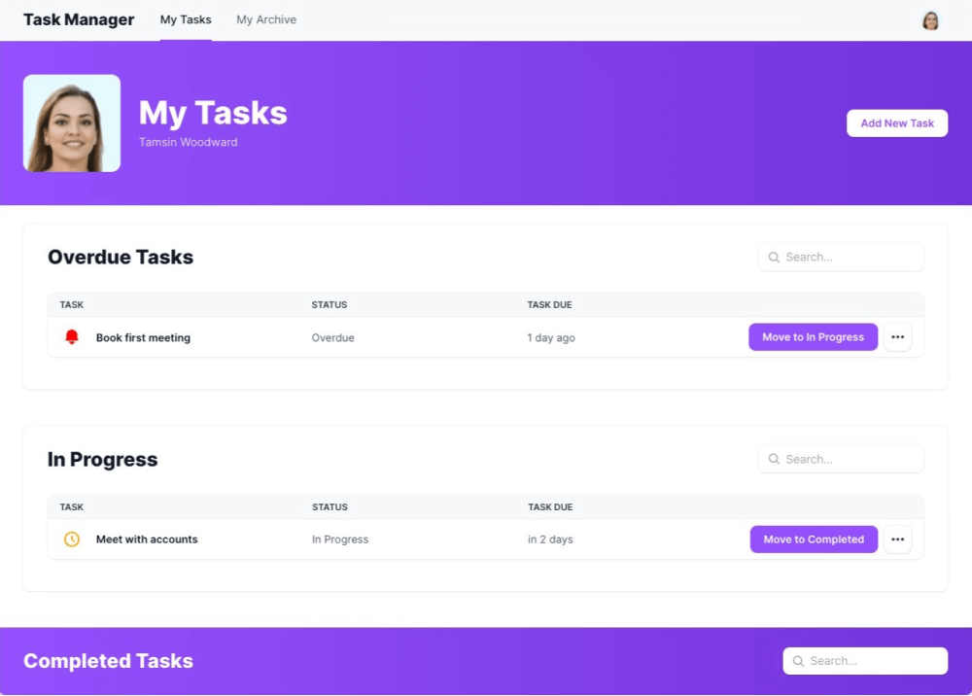
Task: Switch to the My Archive tab
Action: click(265, 18)
